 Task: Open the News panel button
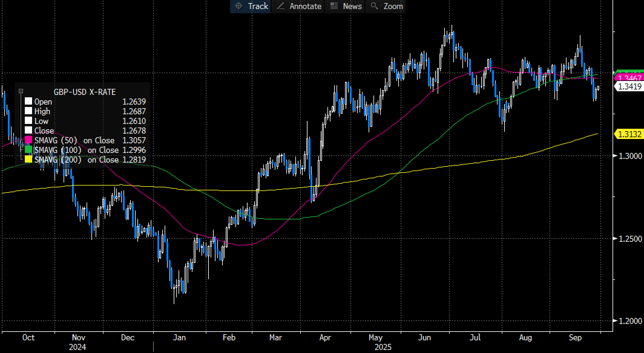click(346, 6)
